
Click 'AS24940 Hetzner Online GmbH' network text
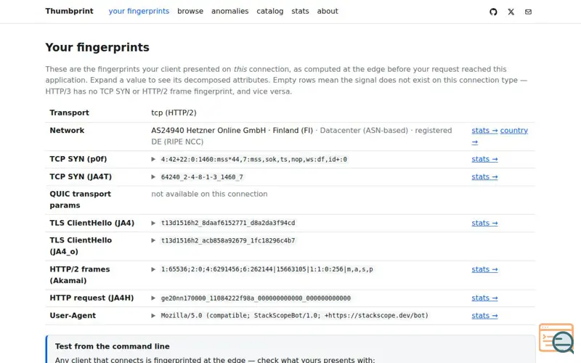point(208,131)
